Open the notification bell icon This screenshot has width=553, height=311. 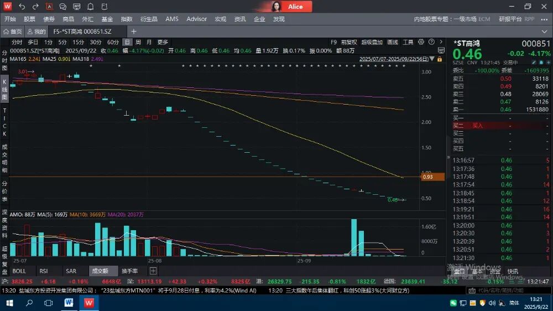(90, 6)
